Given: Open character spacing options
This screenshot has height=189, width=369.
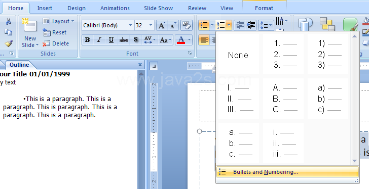Looking at the screenshot, I should (x=150, y=40).
